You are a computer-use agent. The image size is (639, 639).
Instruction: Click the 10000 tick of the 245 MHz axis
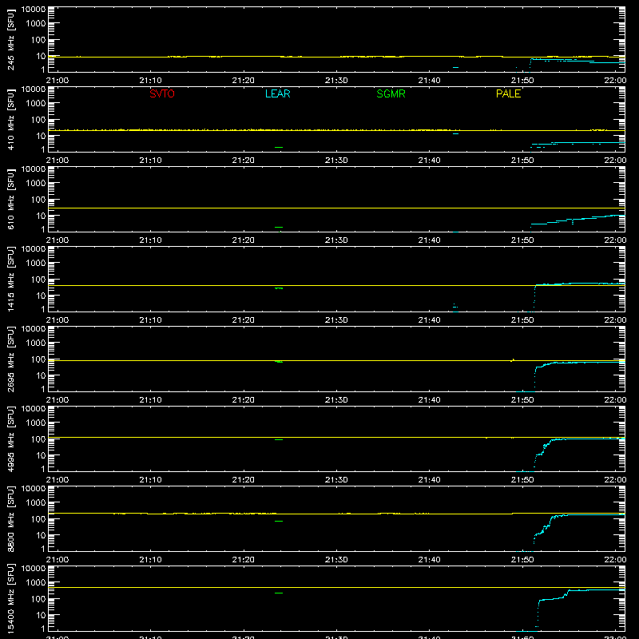(34, 10)
